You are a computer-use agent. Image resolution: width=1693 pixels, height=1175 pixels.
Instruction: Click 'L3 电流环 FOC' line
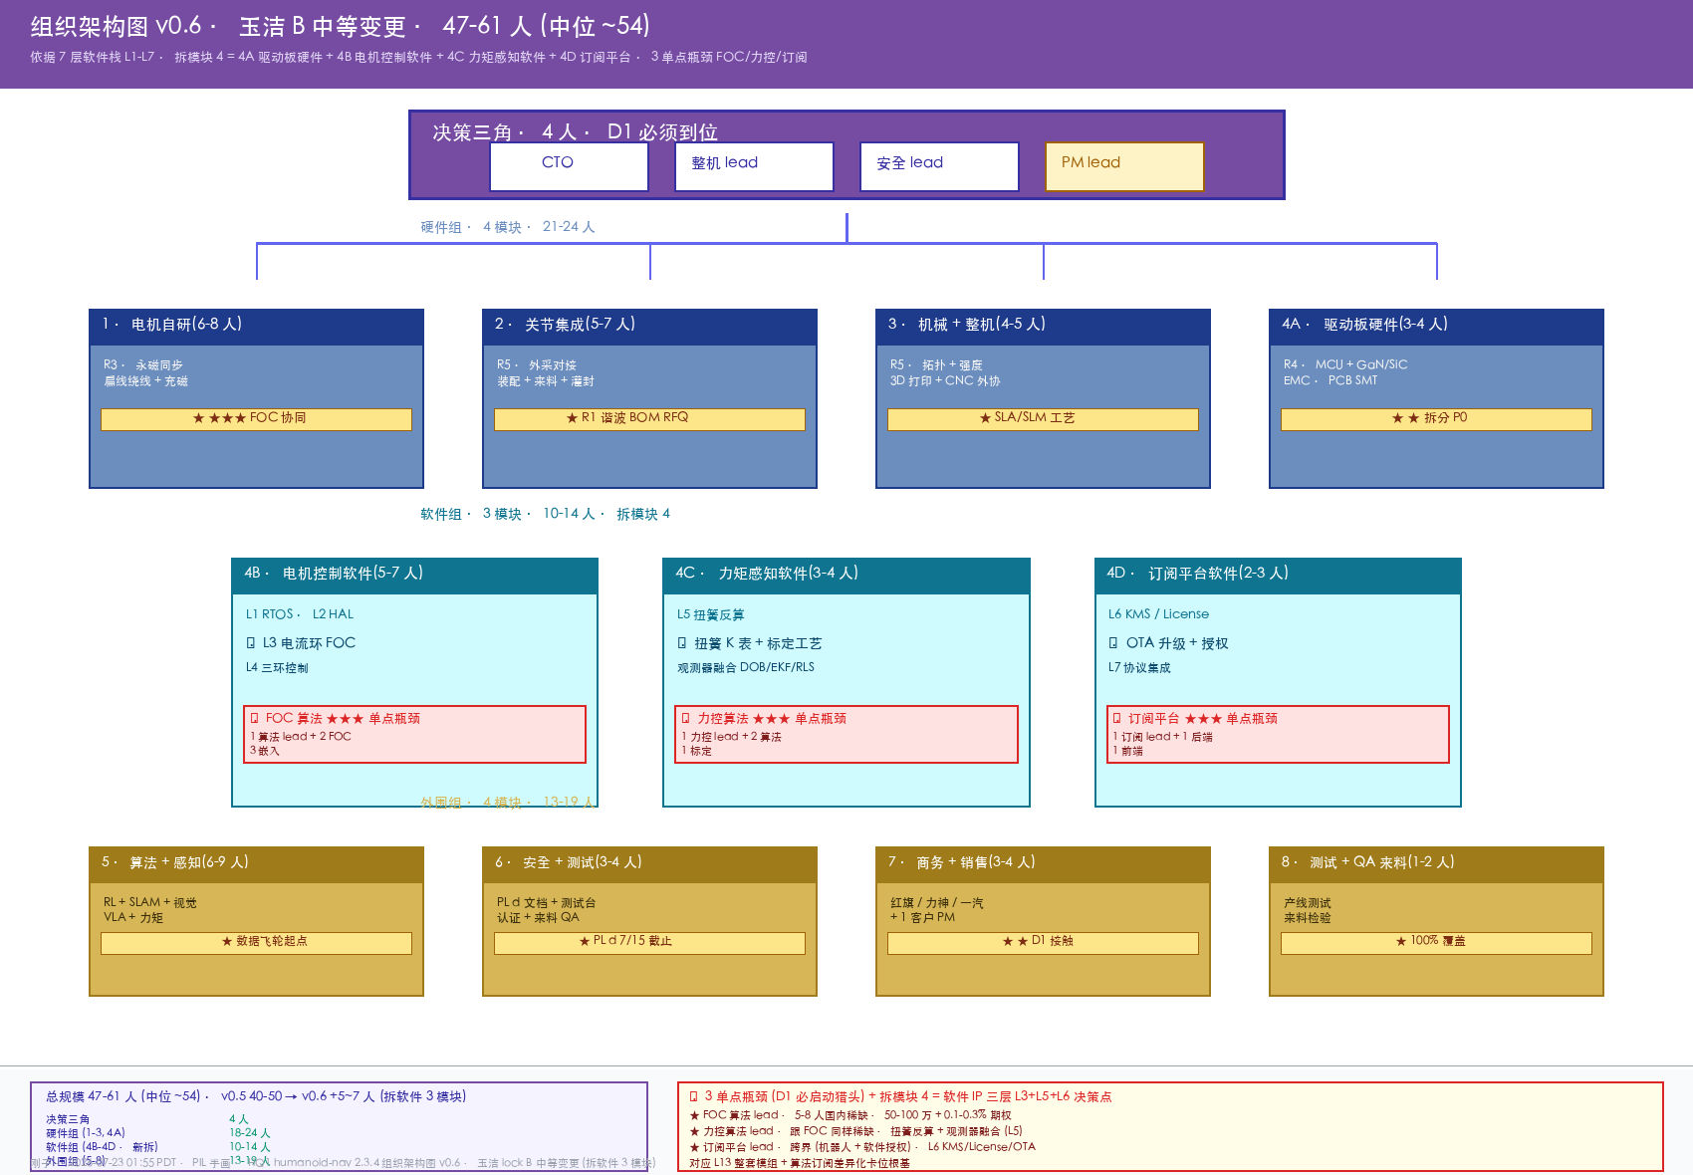coord(301,643)
